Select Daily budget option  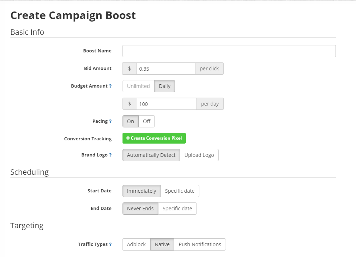click(x=165, y=86)
